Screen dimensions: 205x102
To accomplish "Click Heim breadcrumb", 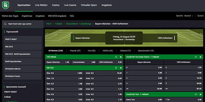I will [49, 24].
